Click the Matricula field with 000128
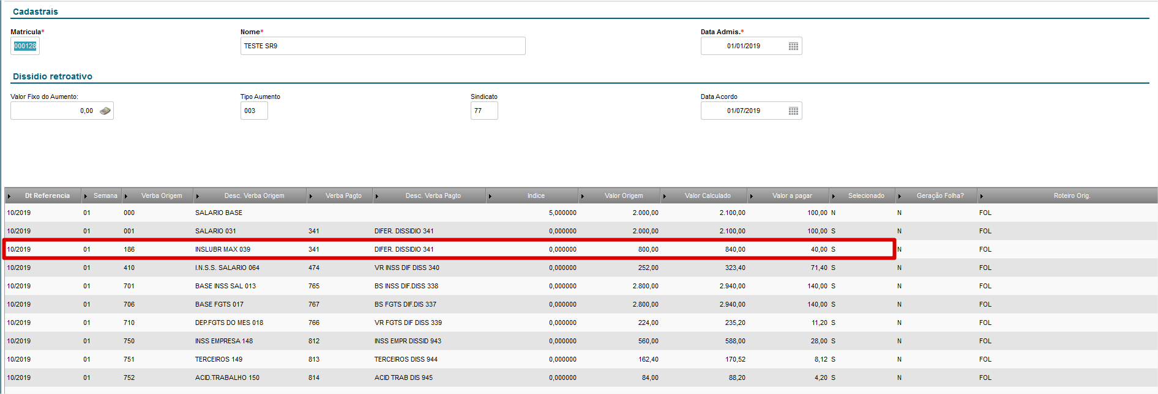This screenshot has height=394, width=1158. [x=25, y=46]
